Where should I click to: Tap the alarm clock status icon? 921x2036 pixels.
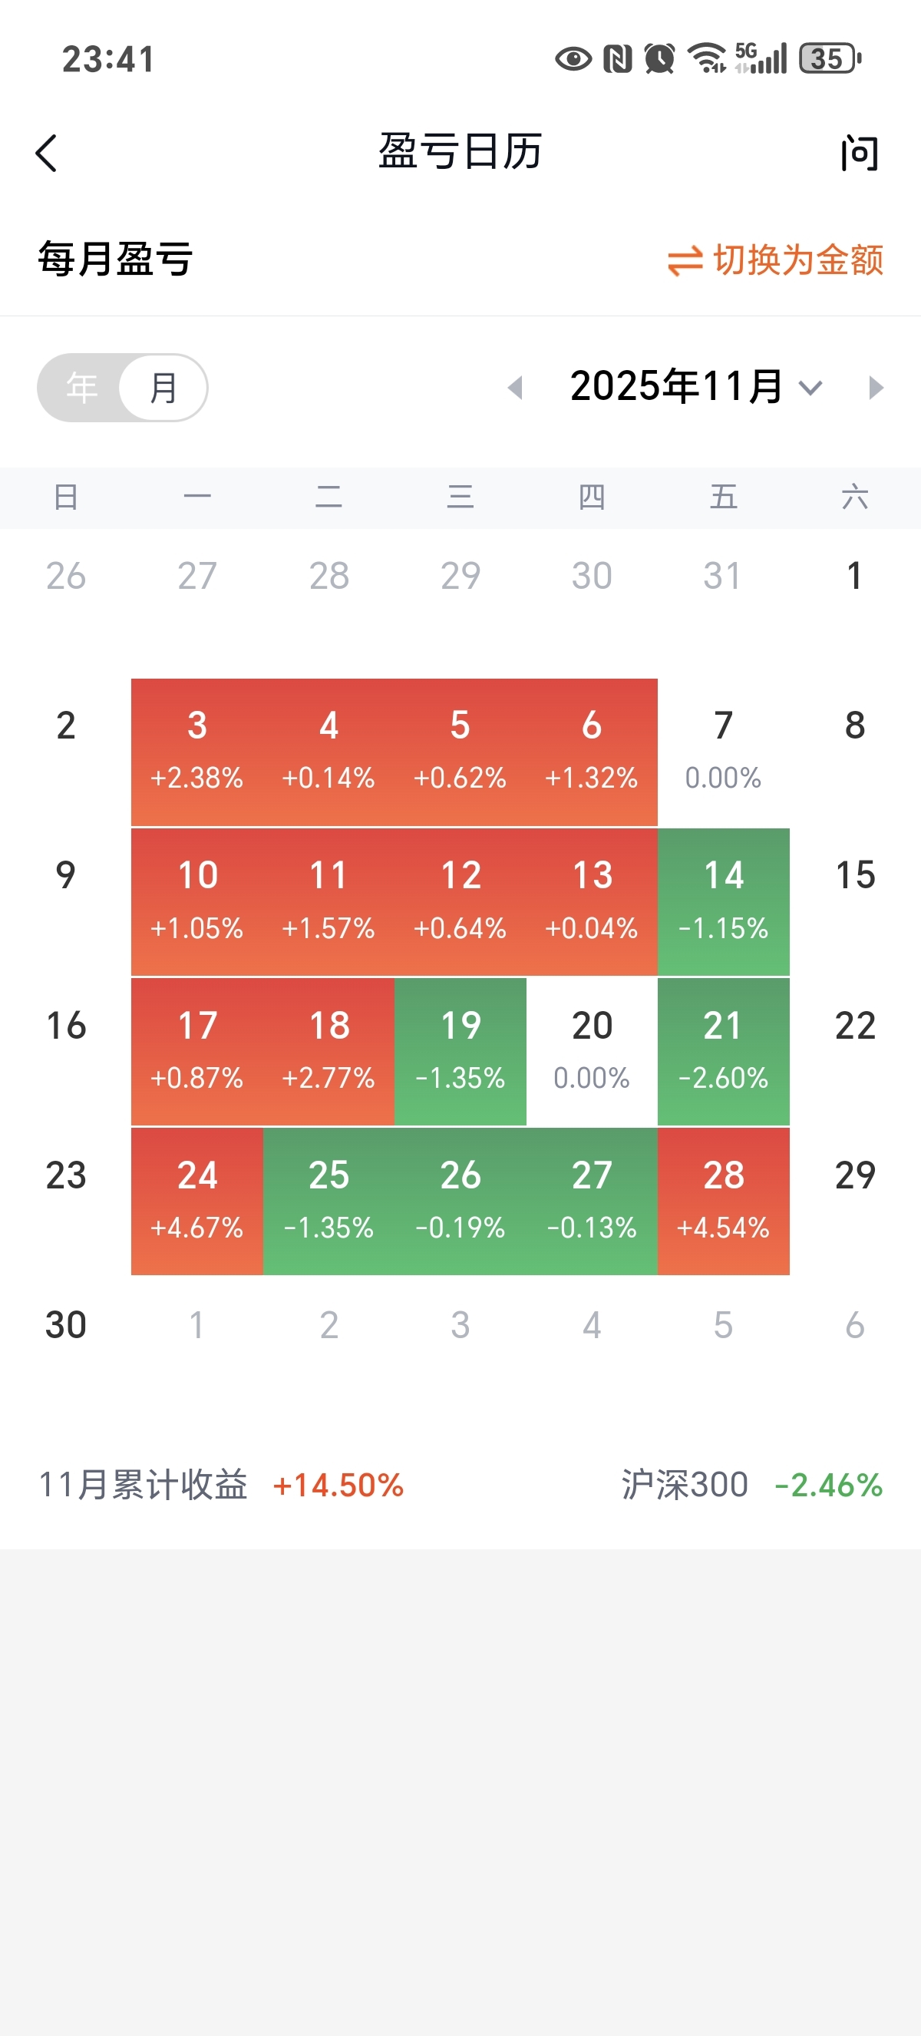pos(659,58)
